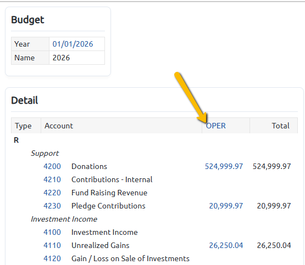Select the Account column header

pyautogui.click(x=59, y=126)
